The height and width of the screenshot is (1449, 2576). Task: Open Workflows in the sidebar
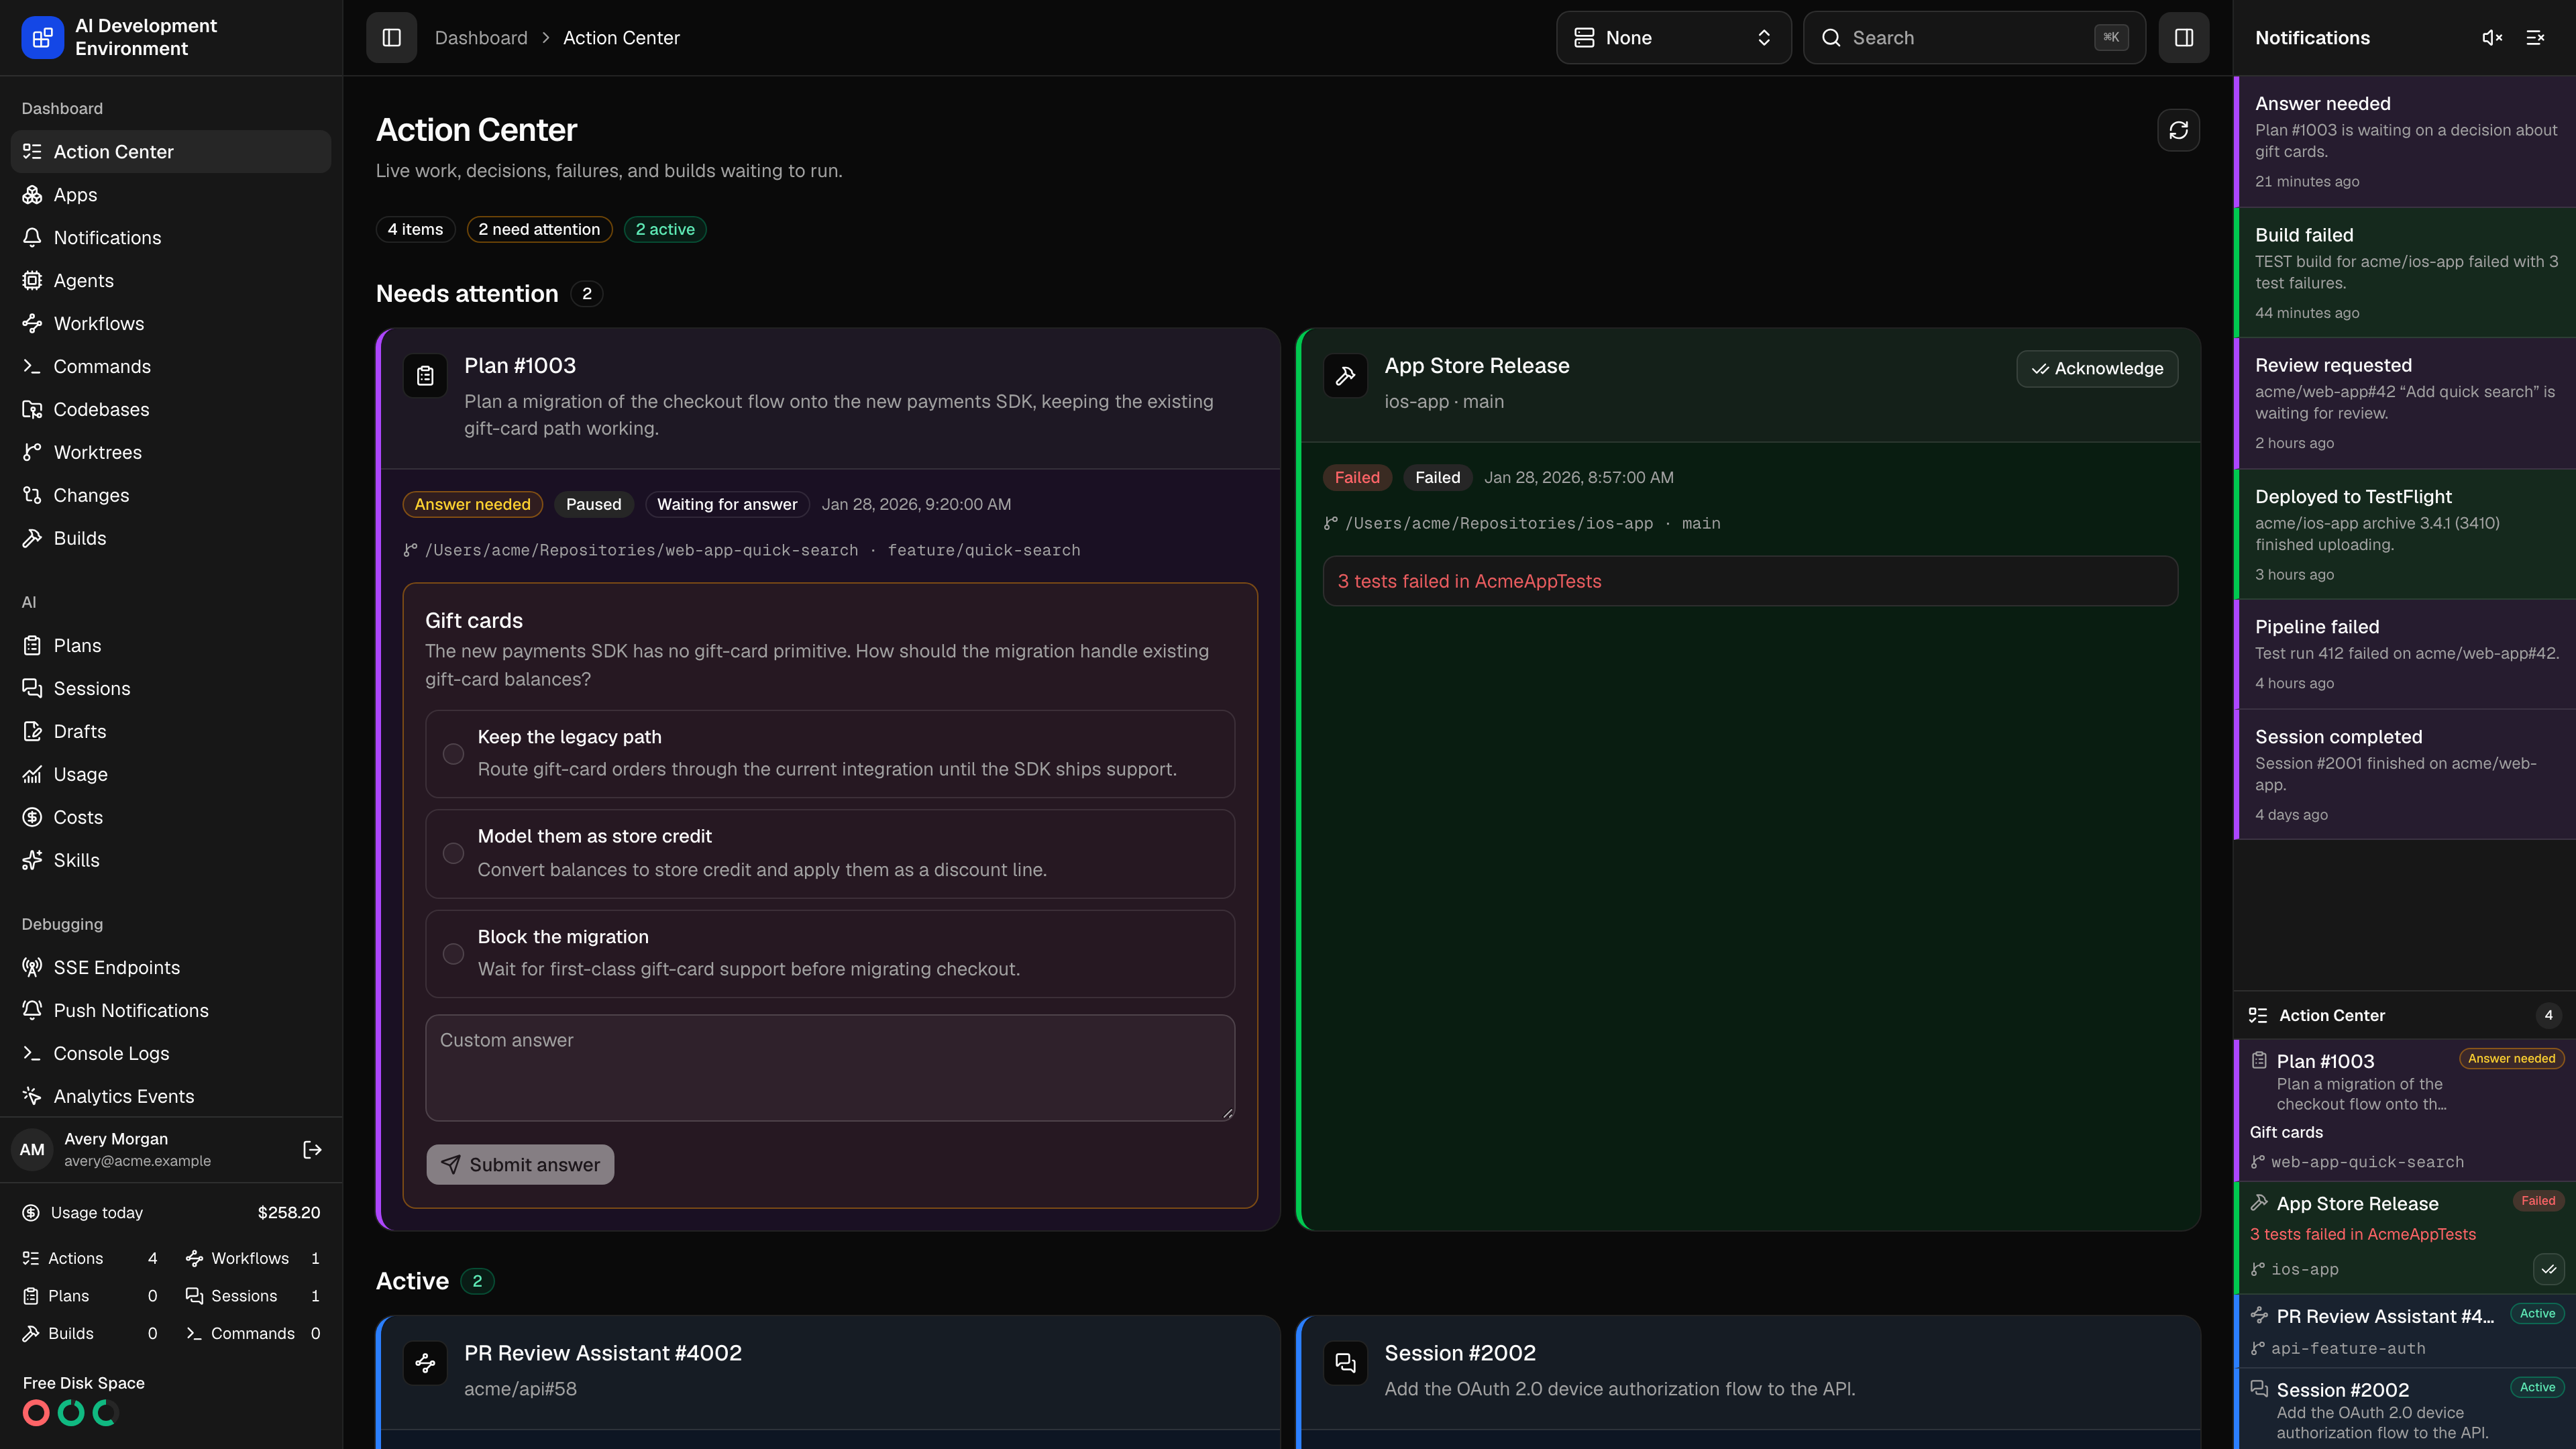tap(170, 324)
